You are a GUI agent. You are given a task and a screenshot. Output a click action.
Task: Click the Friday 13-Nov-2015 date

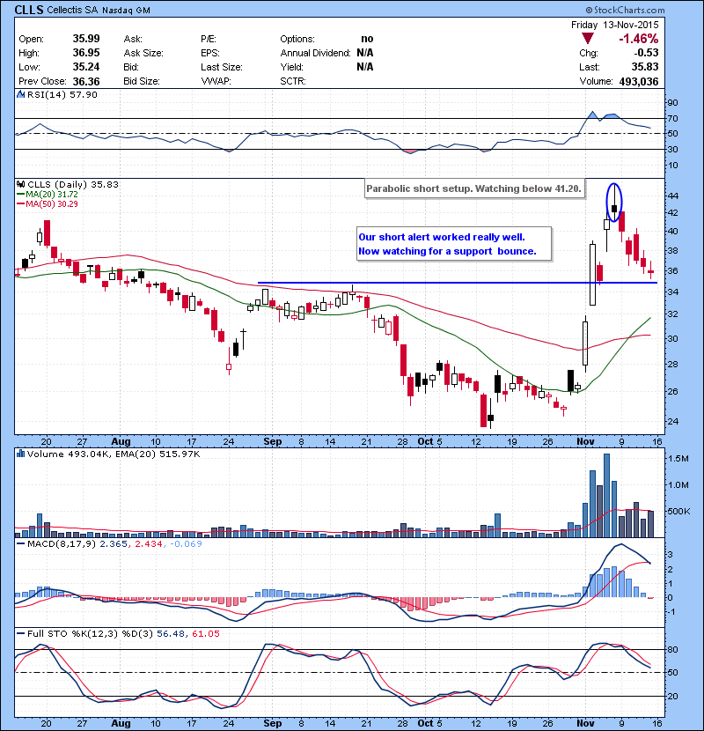coord(615,25)
